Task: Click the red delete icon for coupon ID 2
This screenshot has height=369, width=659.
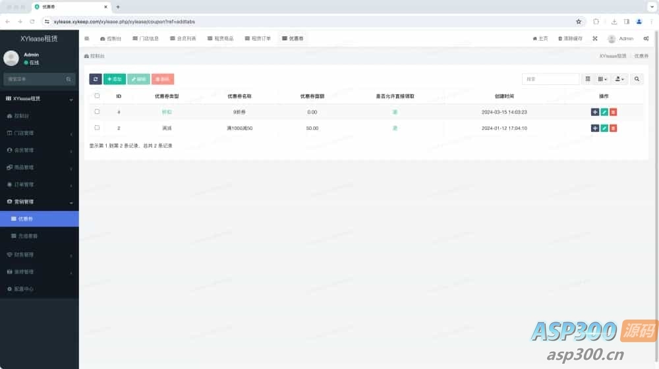Action: click(613, 128)
